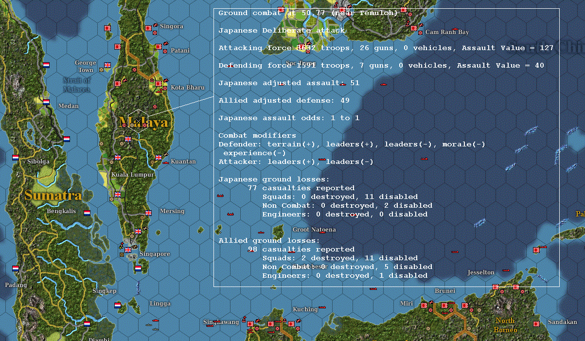Click '77 casualties reported' line
Viewport: 585px width, 341px height.
pyautogui.click(x=301, y=188)
